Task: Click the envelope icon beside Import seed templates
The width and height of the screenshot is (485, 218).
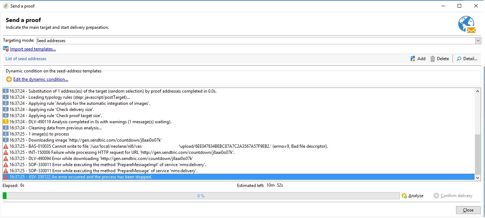Action: tap(6, 49)
